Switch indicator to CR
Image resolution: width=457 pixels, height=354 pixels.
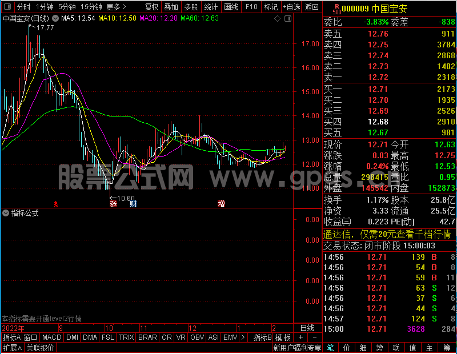(x=166, y=337)
